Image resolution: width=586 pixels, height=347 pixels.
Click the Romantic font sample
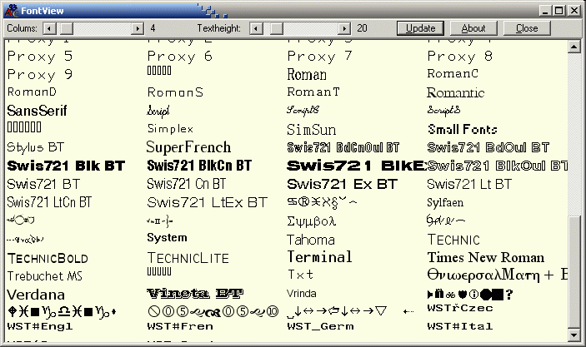point(456,92)
